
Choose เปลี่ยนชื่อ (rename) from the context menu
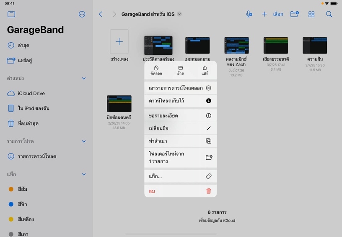(x=180, y=128)
